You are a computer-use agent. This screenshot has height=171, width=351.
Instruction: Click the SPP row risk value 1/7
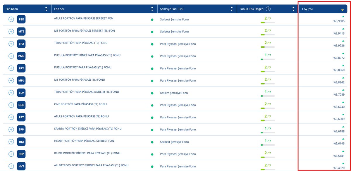268,128
